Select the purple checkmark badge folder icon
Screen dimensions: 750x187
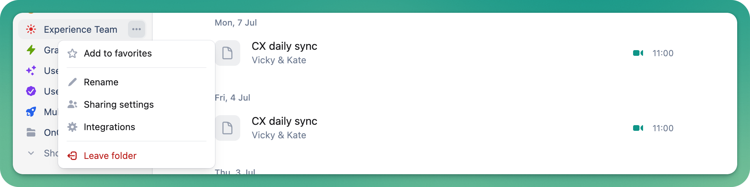(x=31, y=91)
